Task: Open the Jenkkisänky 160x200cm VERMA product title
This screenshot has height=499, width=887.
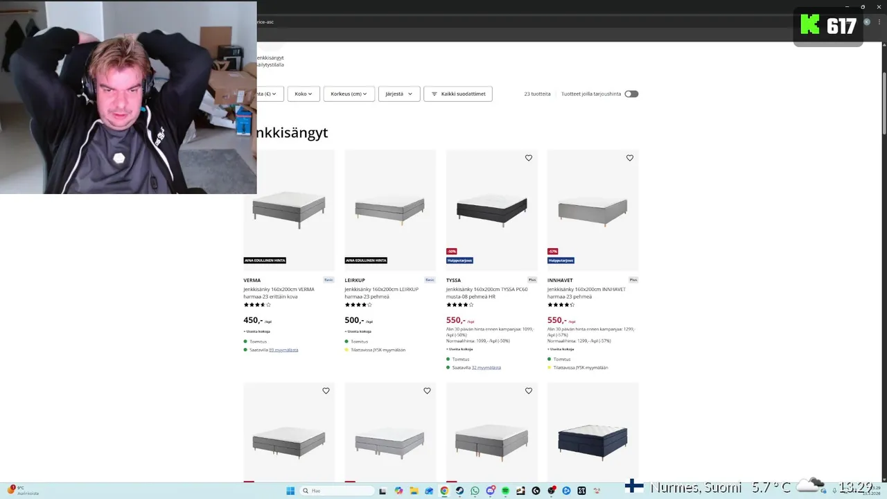Action: [279, 292]
